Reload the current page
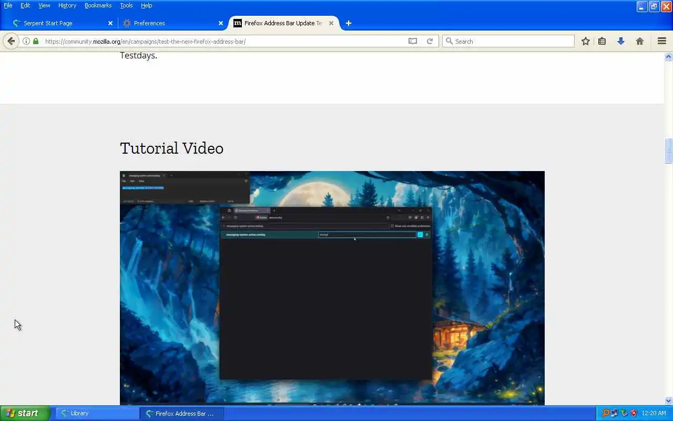The image size is (673, 421). point(430,41)
